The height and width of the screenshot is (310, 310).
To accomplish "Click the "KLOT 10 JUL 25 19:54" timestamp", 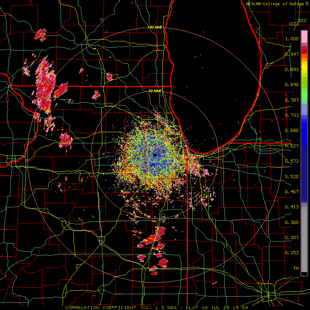I will point(217,308).
